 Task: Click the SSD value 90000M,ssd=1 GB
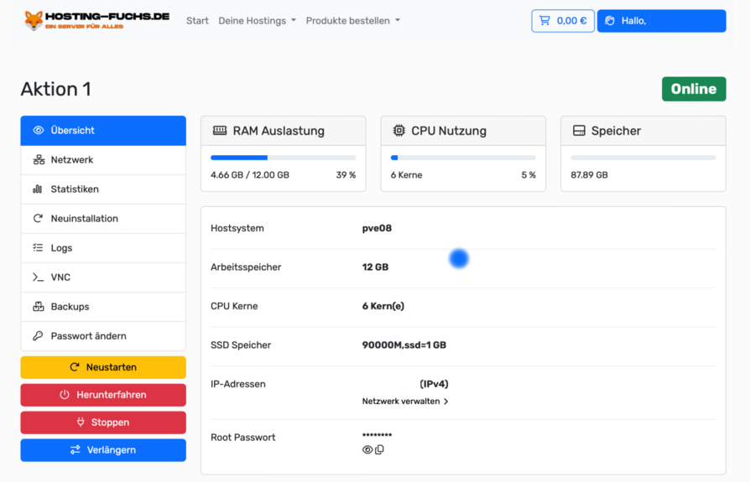404,345
